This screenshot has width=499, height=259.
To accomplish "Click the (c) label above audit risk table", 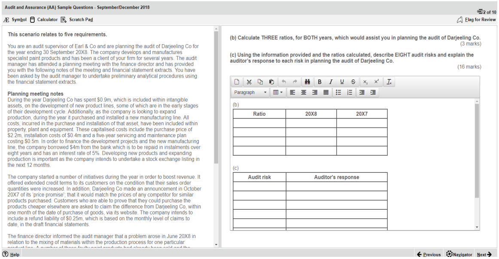I will click(235, 168).
